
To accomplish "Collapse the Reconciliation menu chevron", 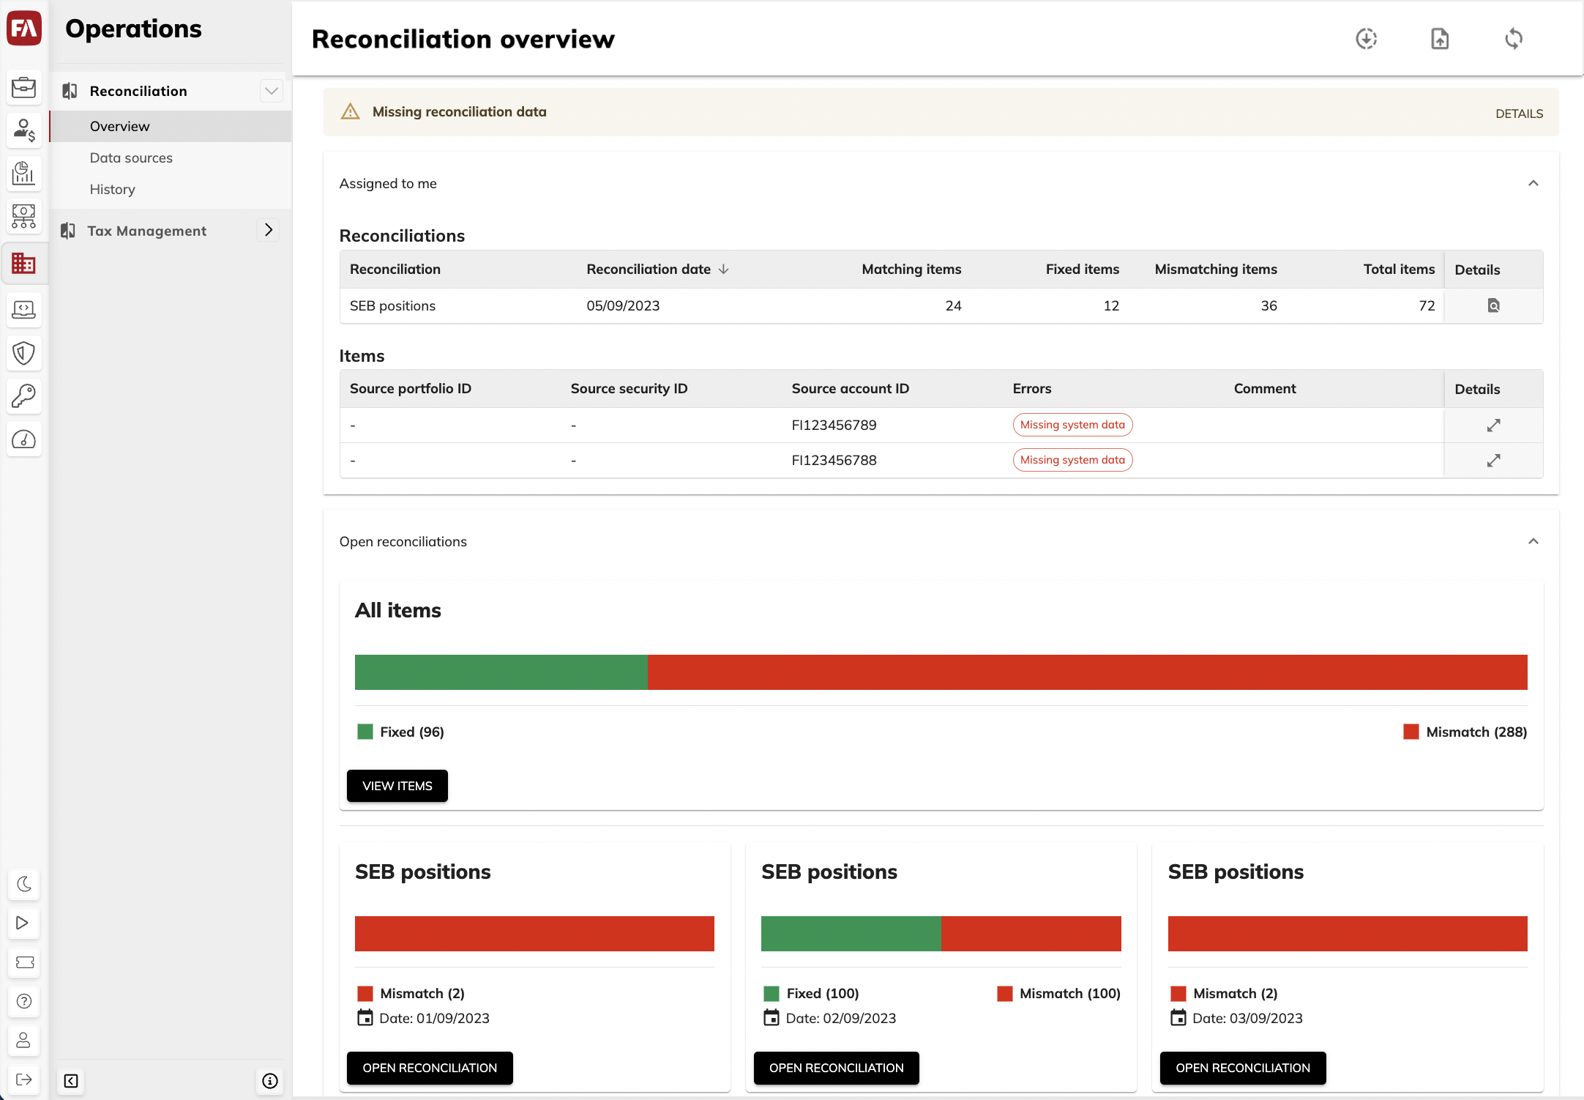I will pos(272,91).
